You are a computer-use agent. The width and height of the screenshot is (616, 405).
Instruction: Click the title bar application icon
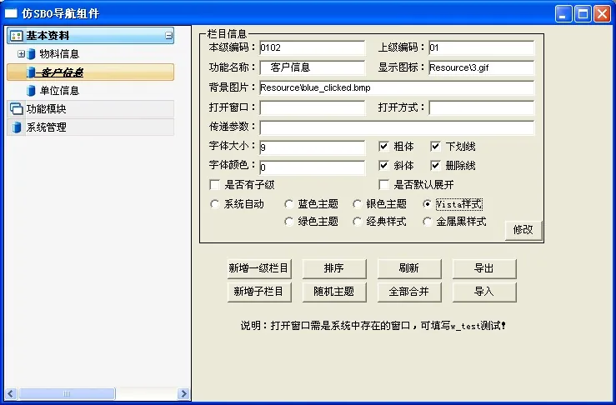click(x=11, y=13)
